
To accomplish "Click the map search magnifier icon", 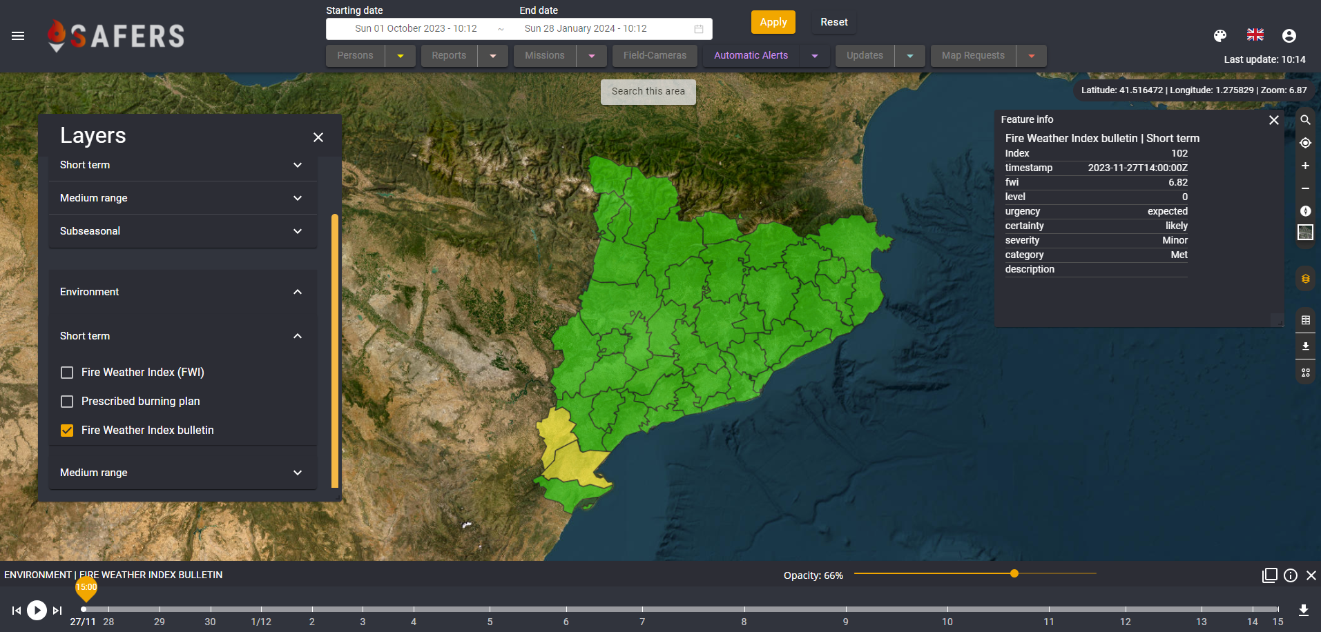I will click(x=1305, y=120).
